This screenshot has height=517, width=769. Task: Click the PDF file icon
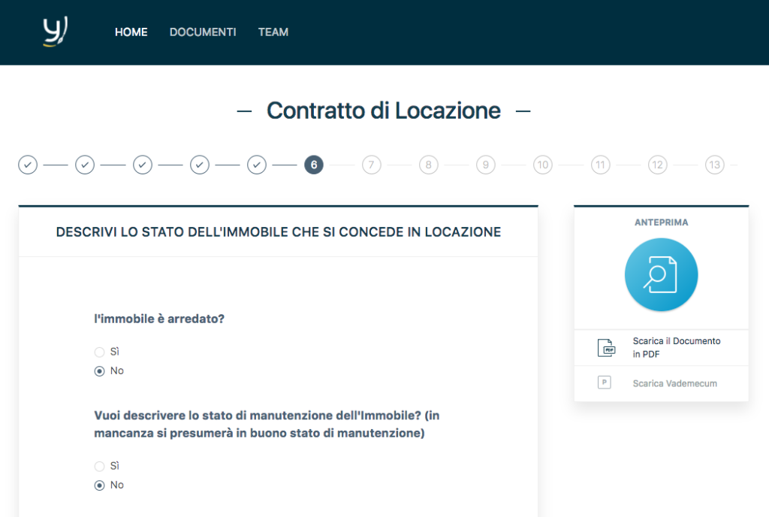(606, 348)
